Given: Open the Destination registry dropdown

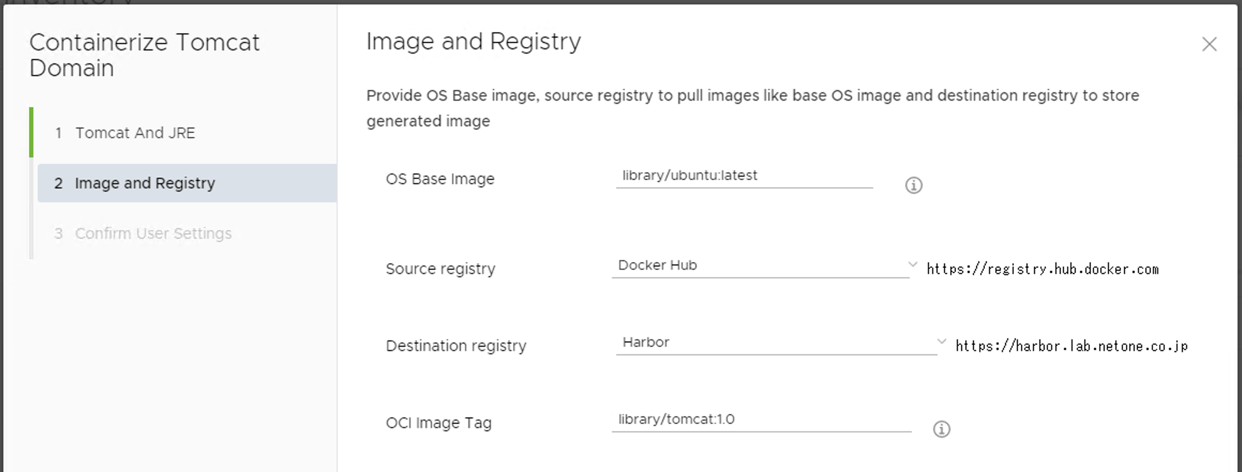Looking at the screenshot, I should point(781,342).
